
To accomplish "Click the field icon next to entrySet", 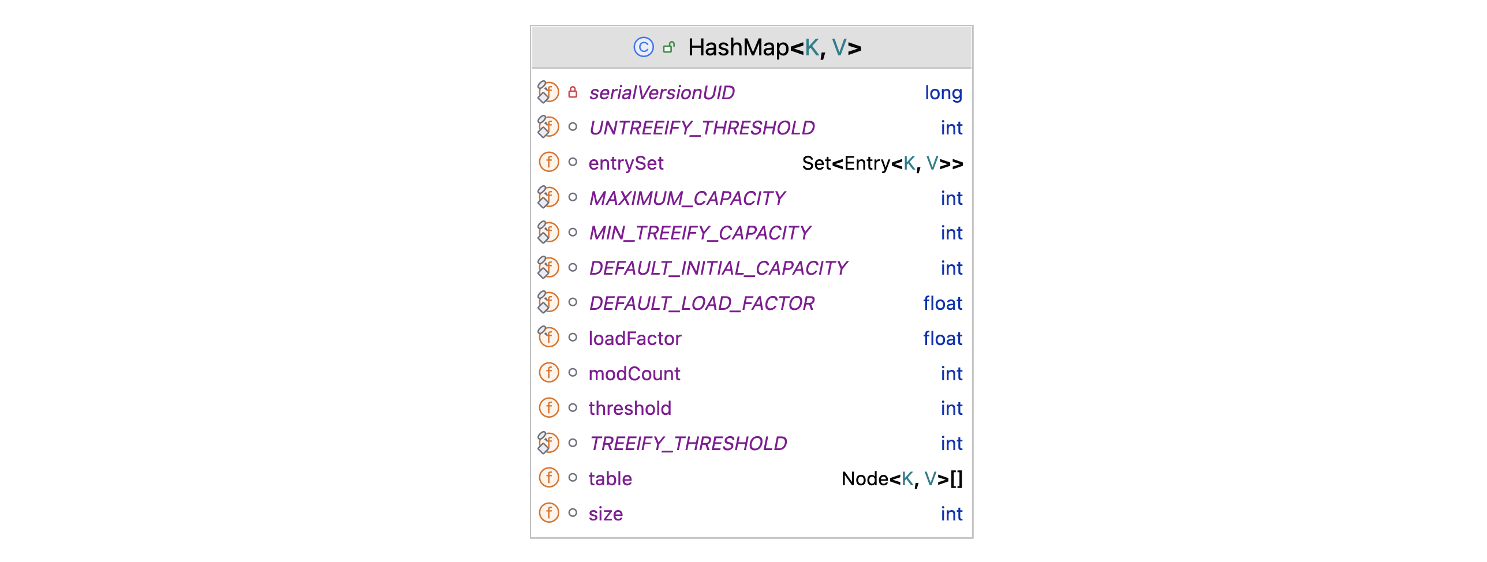I will 549,163.
